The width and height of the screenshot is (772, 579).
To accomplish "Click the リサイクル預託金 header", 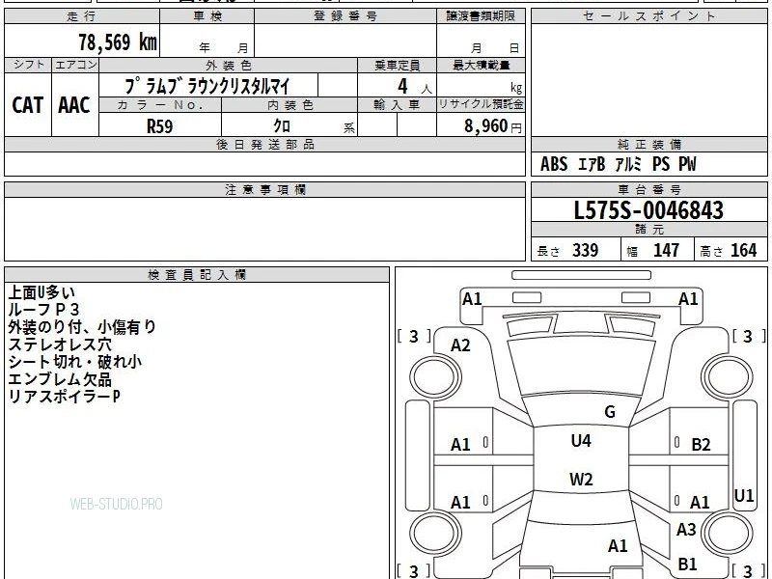I will (481, 105).
